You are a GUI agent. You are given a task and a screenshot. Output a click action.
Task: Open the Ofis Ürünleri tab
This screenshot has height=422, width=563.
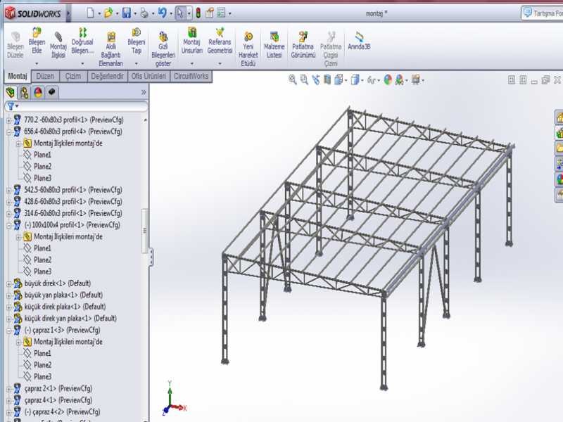point(148,76)
